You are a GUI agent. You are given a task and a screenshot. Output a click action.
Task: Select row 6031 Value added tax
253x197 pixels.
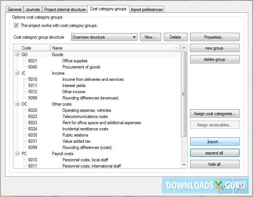(97, 141)
